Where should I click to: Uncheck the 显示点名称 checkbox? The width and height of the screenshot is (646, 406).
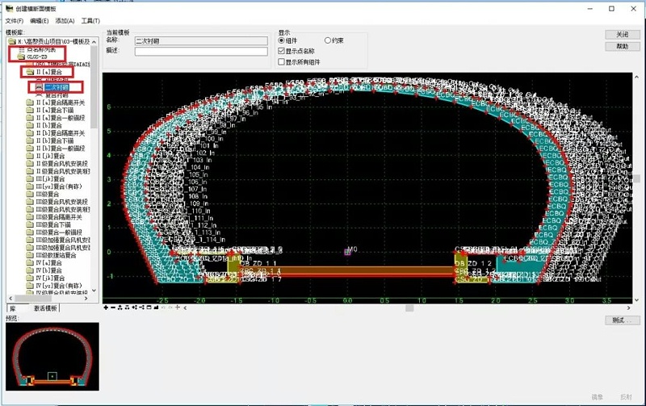tap(281, 51)
